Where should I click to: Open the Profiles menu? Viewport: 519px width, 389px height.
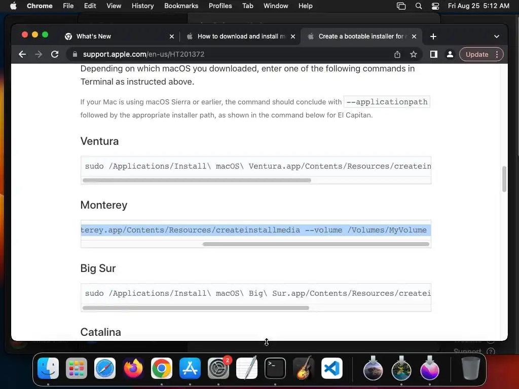[x=220, y=6]
